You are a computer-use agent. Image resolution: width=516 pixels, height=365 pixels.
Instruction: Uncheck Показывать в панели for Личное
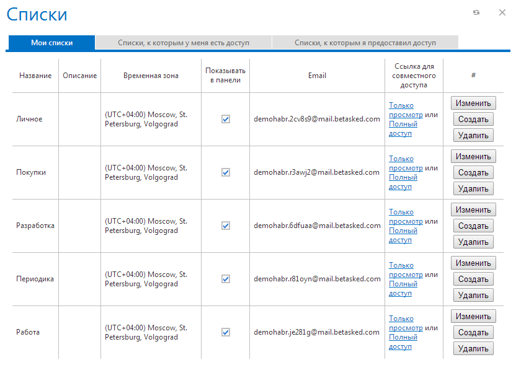click(x=225, y=119)
